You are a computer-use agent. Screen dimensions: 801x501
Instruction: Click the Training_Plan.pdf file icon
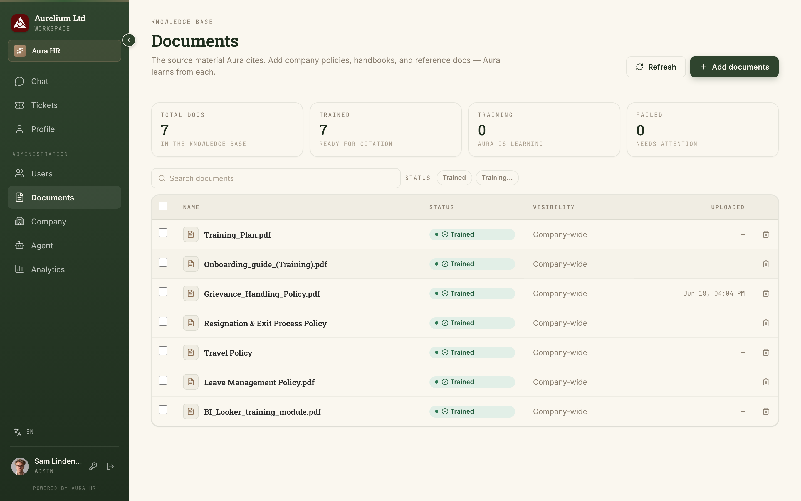191,235
